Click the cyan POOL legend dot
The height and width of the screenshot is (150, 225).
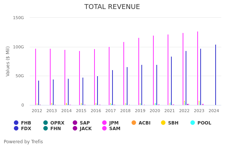193,123
